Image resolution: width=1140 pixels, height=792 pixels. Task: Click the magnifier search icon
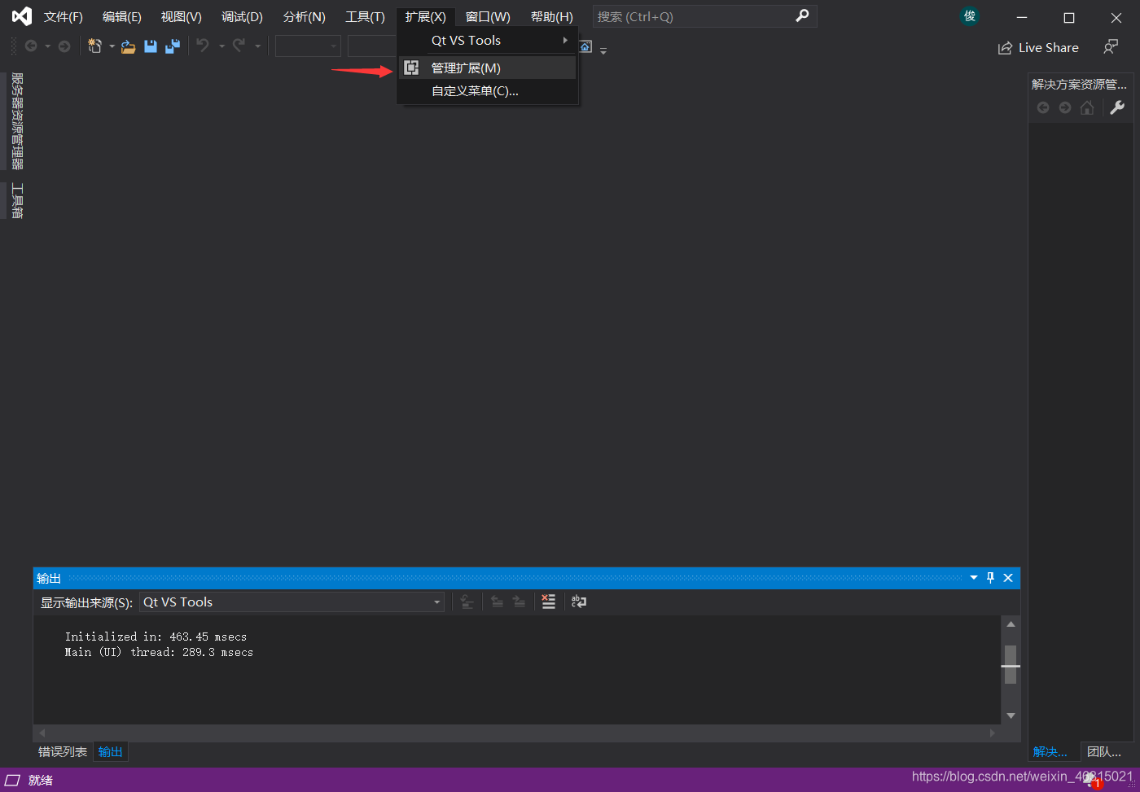point(803,15)
